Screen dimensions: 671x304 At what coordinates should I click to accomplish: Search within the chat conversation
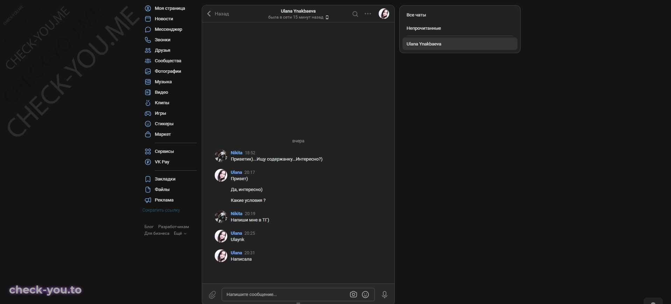[x=355, y=14]
